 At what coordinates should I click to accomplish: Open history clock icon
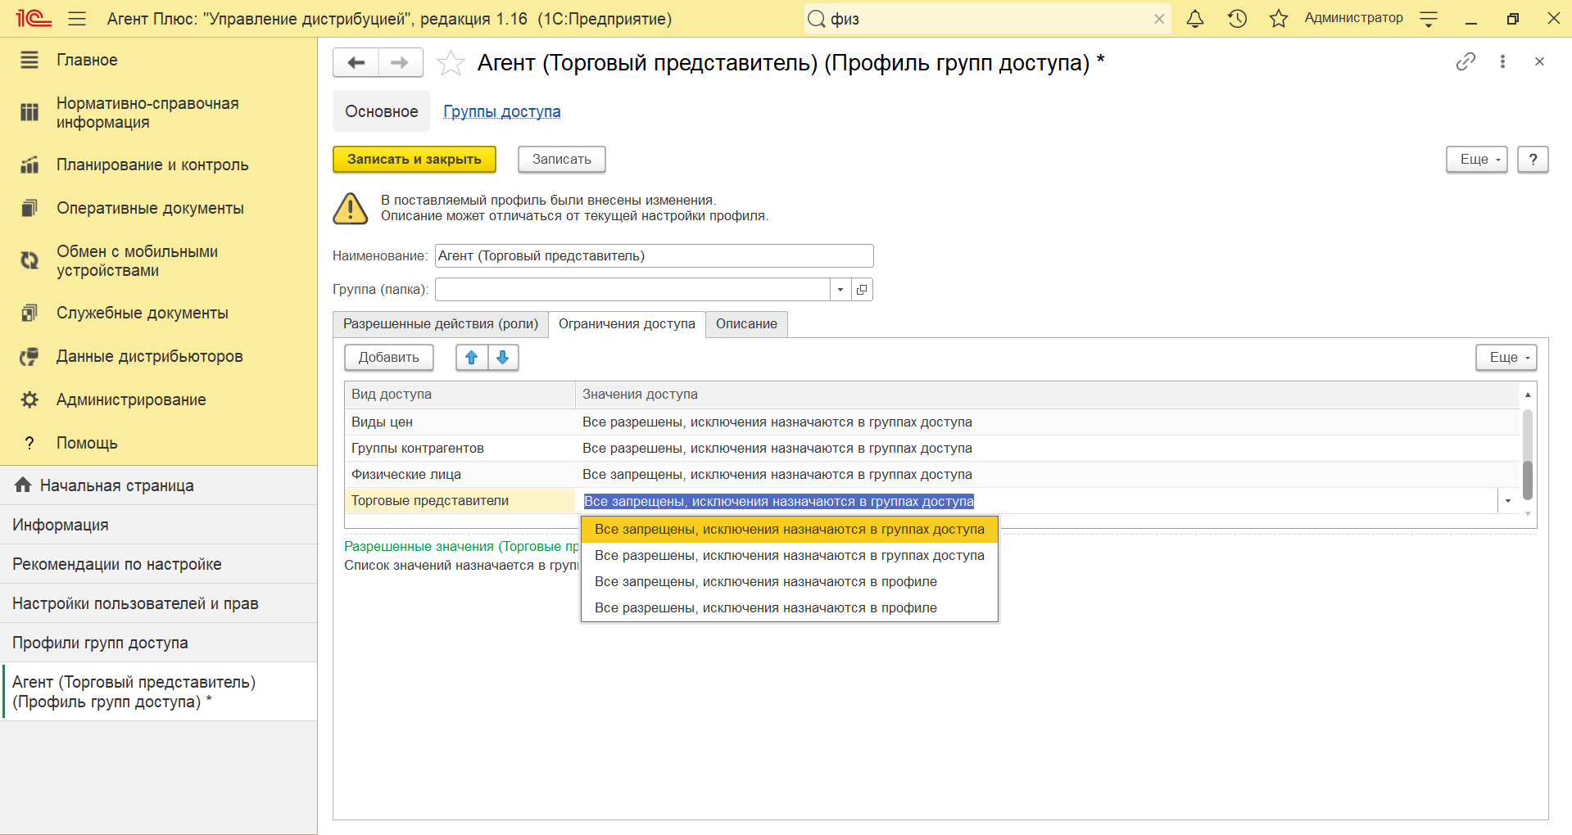tap(1237, 19)
